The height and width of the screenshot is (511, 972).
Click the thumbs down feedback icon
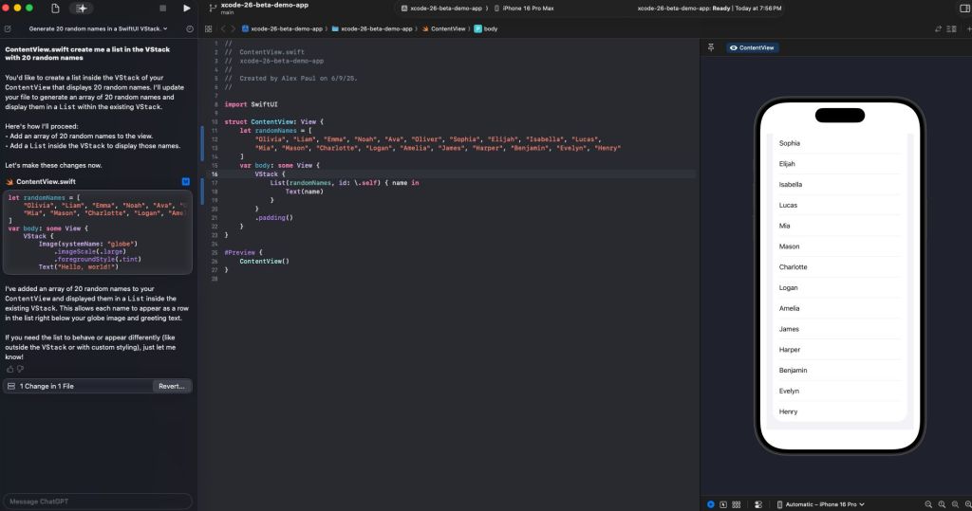20,369
